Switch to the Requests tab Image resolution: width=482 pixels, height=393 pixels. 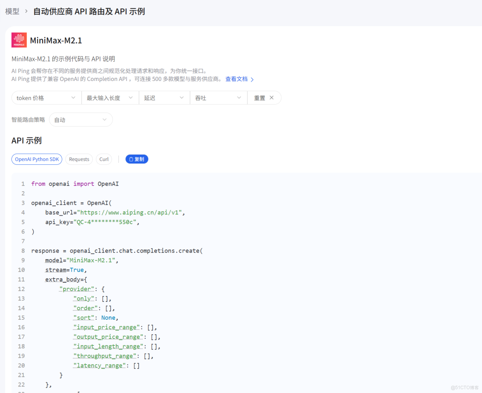[79, 159]
